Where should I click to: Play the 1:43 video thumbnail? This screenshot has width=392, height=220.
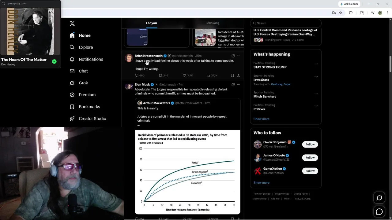[x=205, y=37]
